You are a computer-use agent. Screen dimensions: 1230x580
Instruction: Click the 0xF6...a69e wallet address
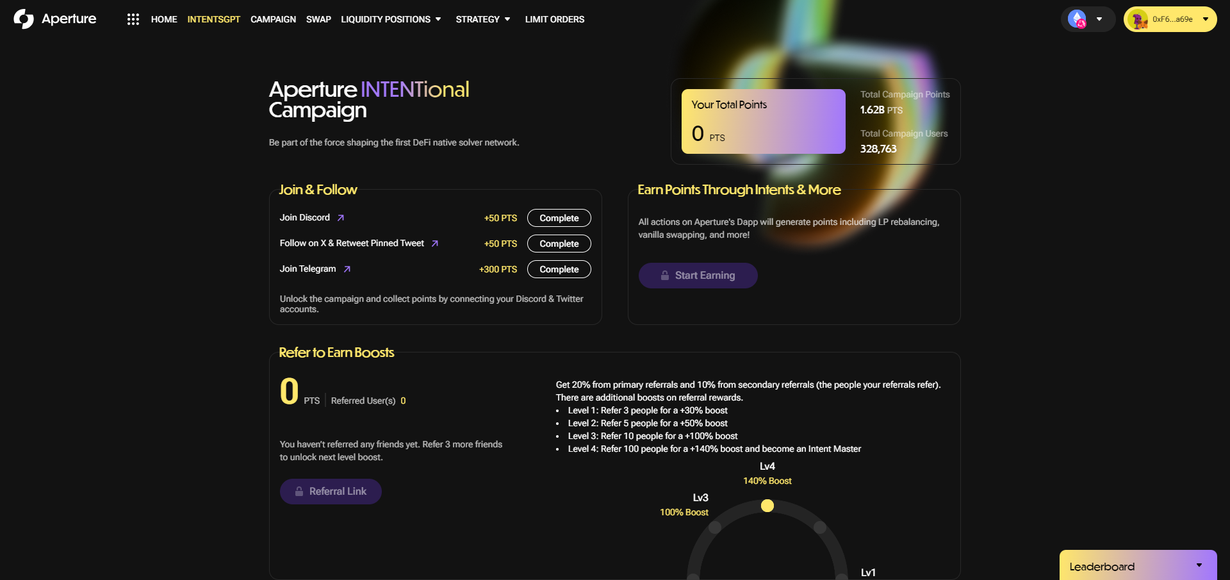[x=1172, y=19]
